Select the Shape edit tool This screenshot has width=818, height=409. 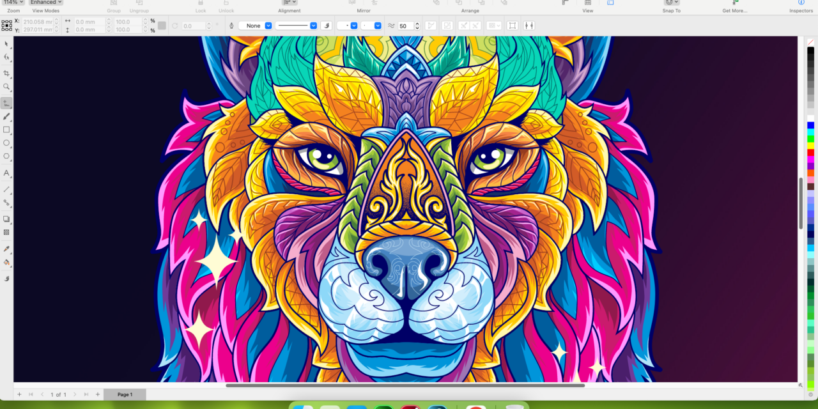[x=6, y=57]
